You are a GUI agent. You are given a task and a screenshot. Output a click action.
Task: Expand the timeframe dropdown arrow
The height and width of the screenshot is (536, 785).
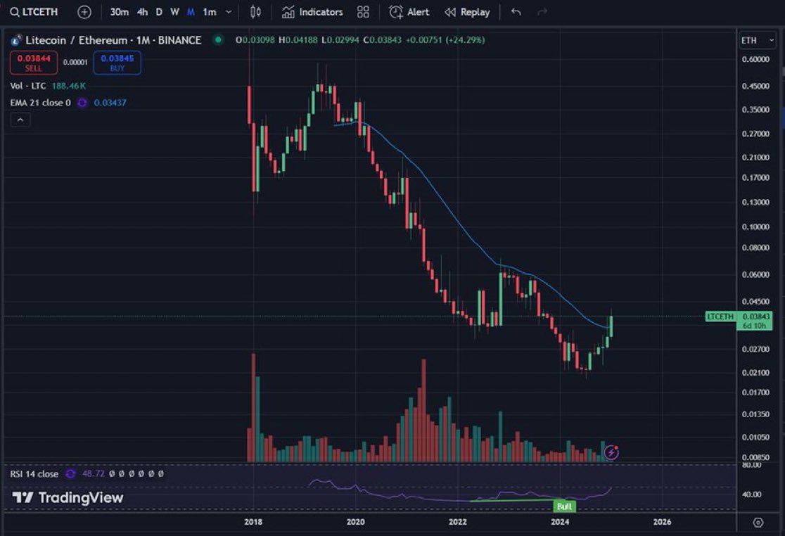[229, 12]
